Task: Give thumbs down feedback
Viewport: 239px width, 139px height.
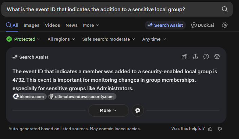Action: pos(220,129)
